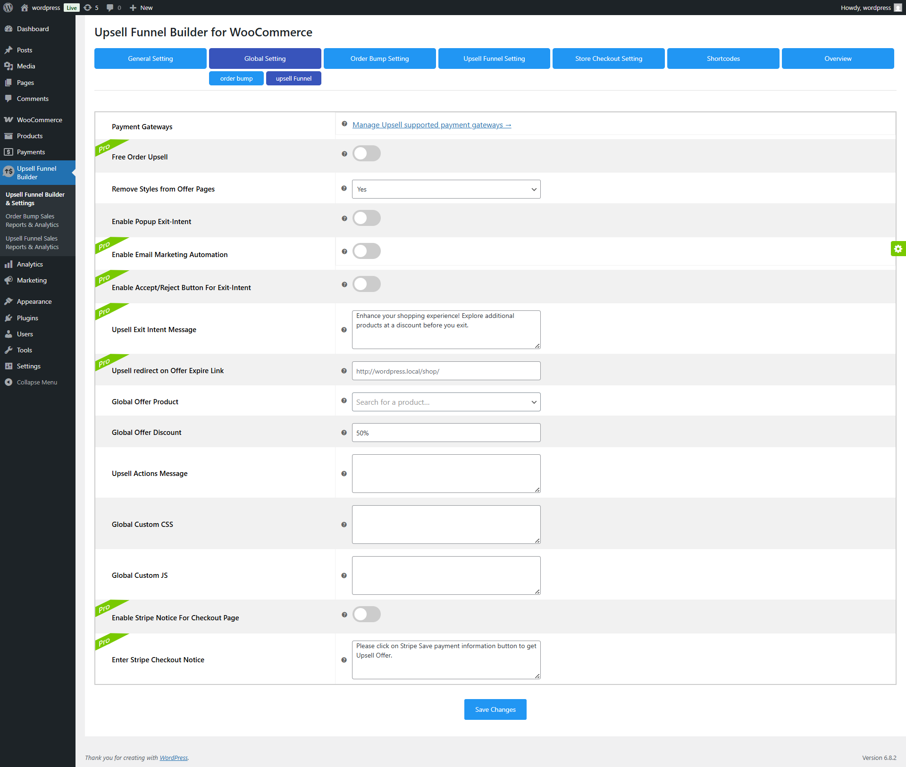The image size is (906, 767).
Task: Switch to the Shortcodes tab
Action: (723, 58)
